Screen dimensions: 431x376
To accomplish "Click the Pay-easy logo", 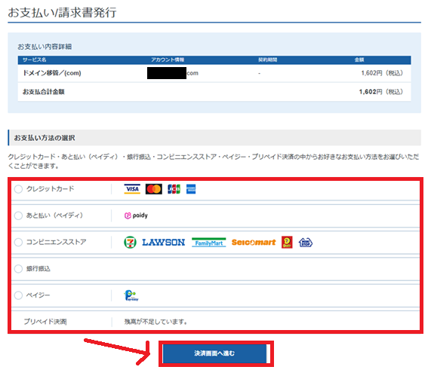I will coord(131,295).
